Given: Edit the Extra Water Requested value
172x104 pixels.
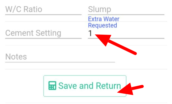Looking at the screenshot, I should [126, 33].
